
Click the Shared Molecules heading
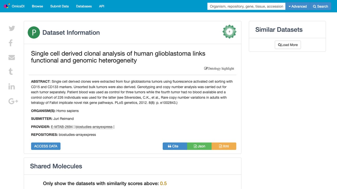tap(56, 166)
